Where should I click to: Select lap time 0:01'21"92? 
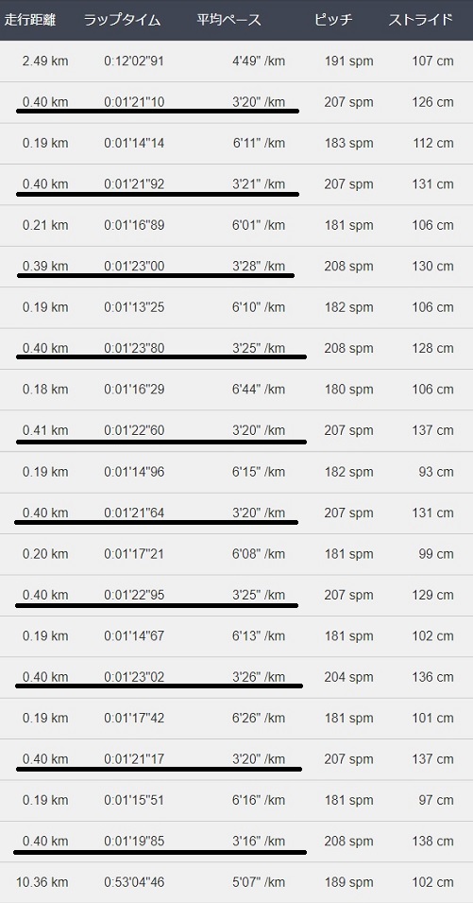tap(134, 184)
